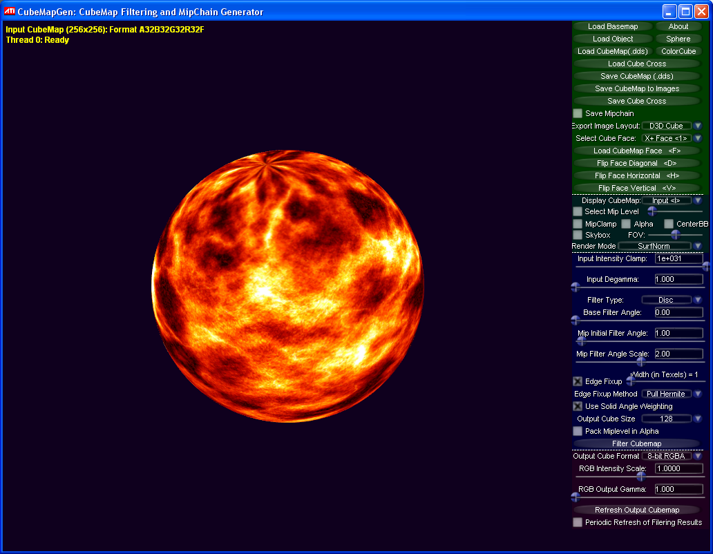Open the Export Image Layout dropdown arrow

click(x=698, y=126)
